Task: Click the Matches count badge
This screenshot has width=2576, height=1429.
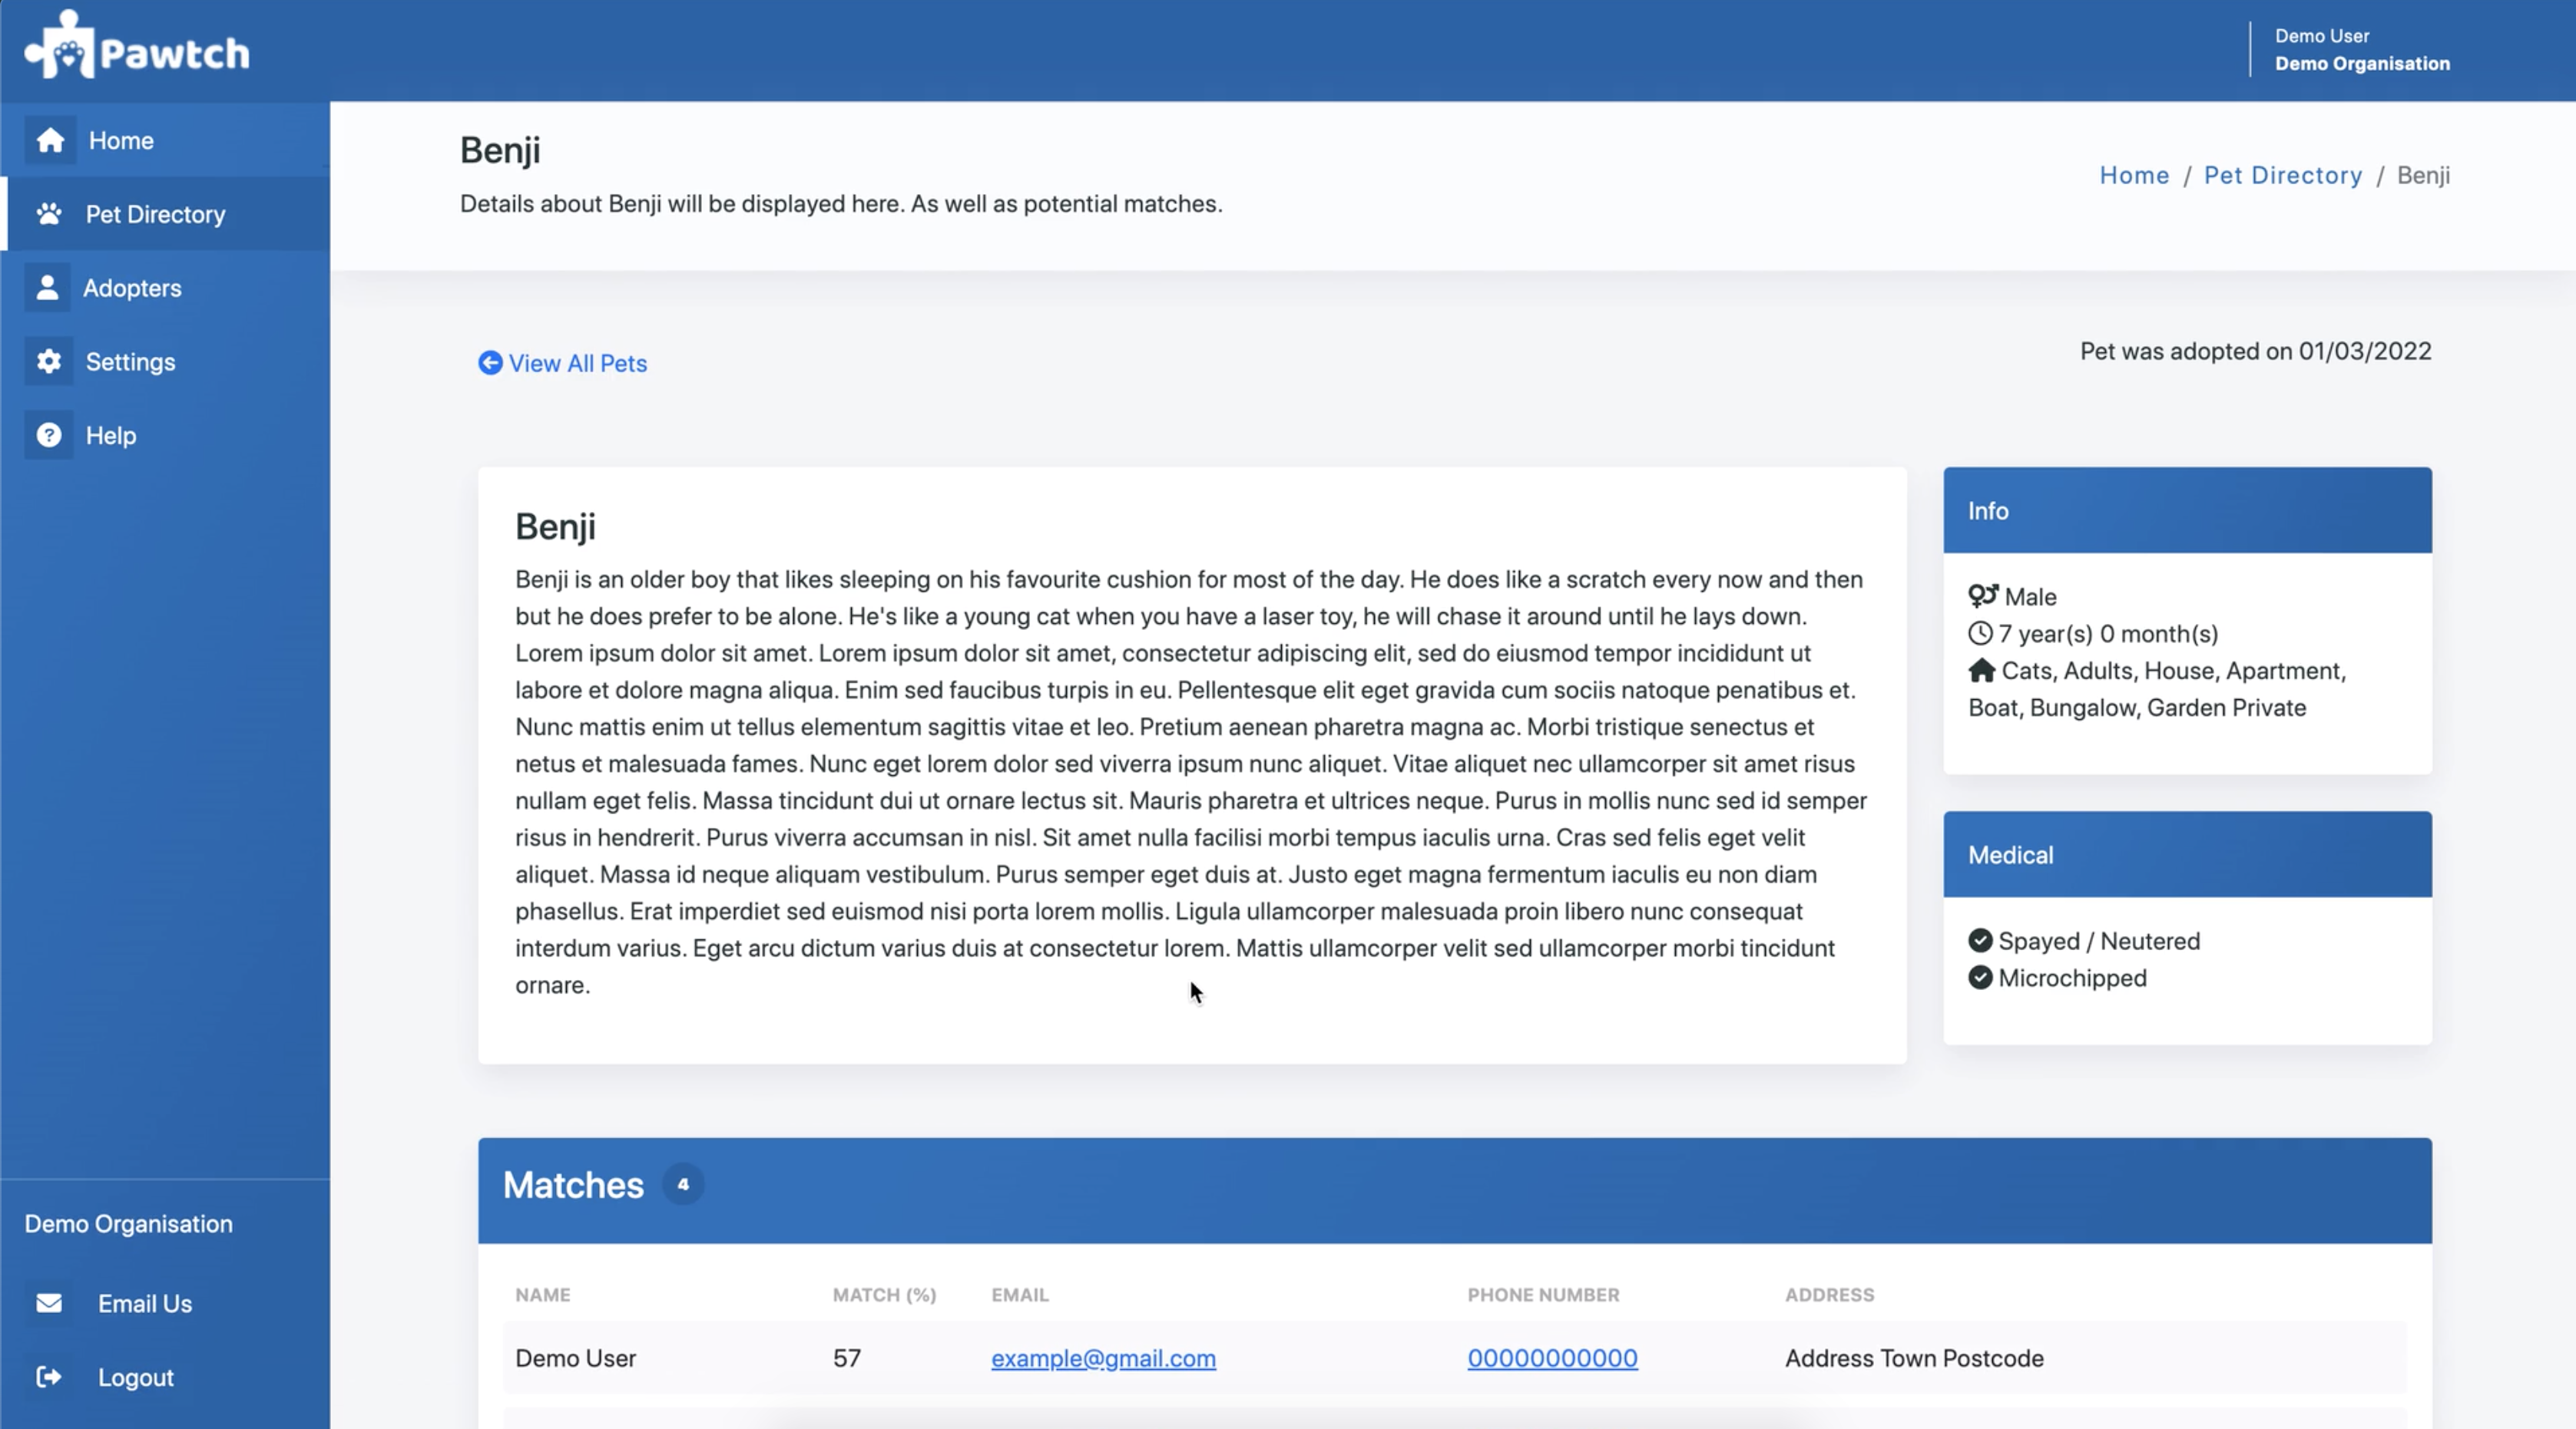Action: click(683, 1184)
